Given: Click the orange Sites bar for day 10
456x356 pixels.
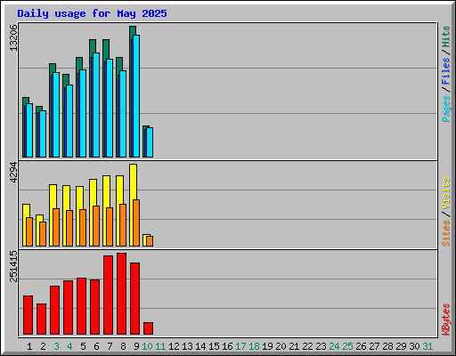Looking at the screenshot, I should coord(150,241).
